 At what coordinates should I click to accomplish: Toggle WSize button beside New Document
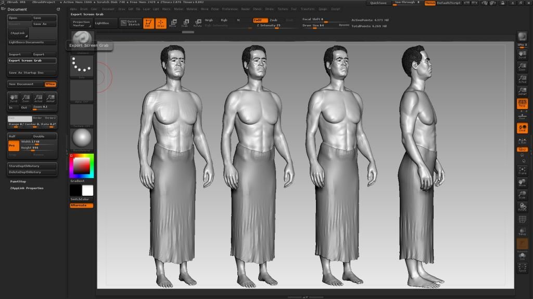(x=50, y=84)
